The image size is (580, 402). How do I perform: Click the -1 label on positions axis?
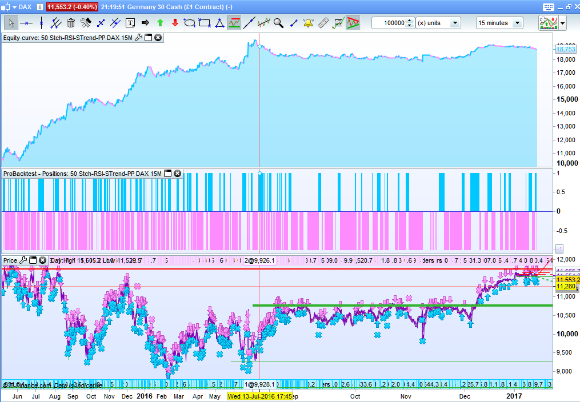pyautogui.click(x=559, y=248)
